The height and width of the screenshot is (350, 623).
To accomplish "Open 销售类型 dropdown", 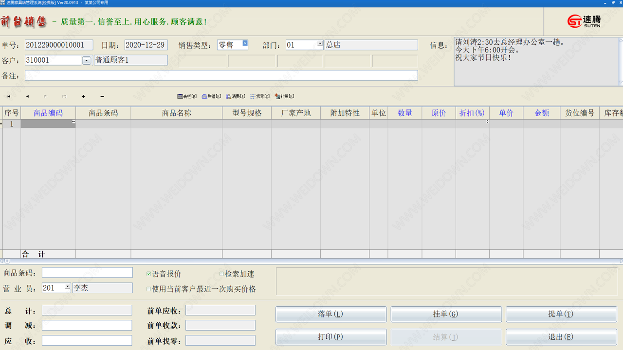I will pos(245,43).
